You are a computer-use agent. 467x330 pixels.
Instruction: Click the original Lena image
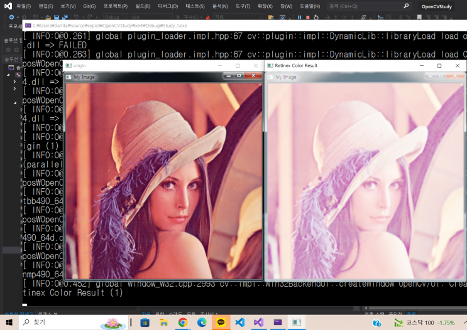click(164, 181)
